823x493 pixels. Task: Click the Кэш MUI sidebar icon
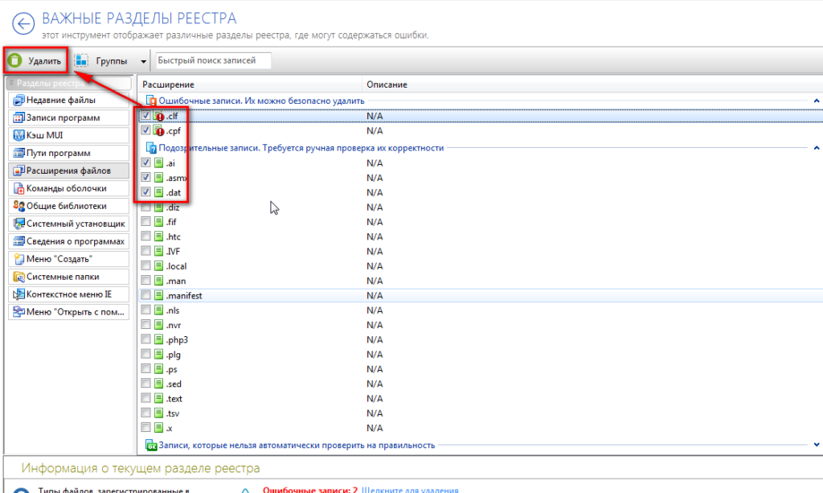(x=18, y=135)
